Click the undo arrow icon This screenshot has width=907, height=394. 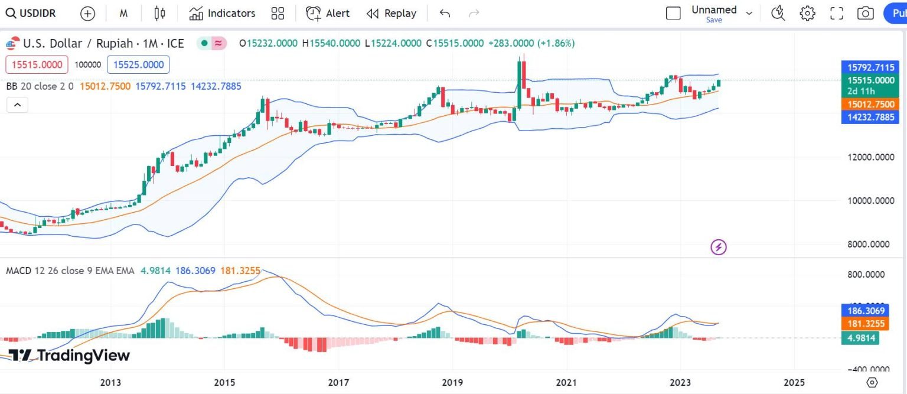coord(445,13)
